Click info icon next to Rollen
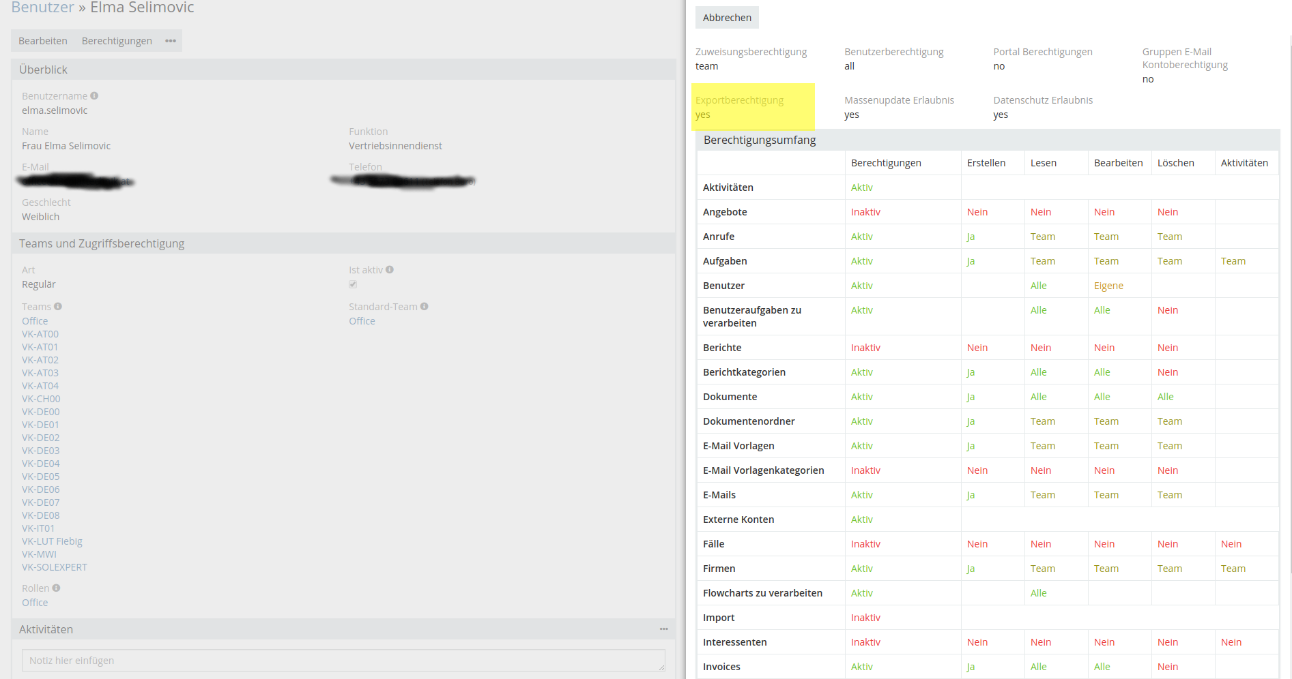Viewport: 1292px width, 679px height. point(56,588)
